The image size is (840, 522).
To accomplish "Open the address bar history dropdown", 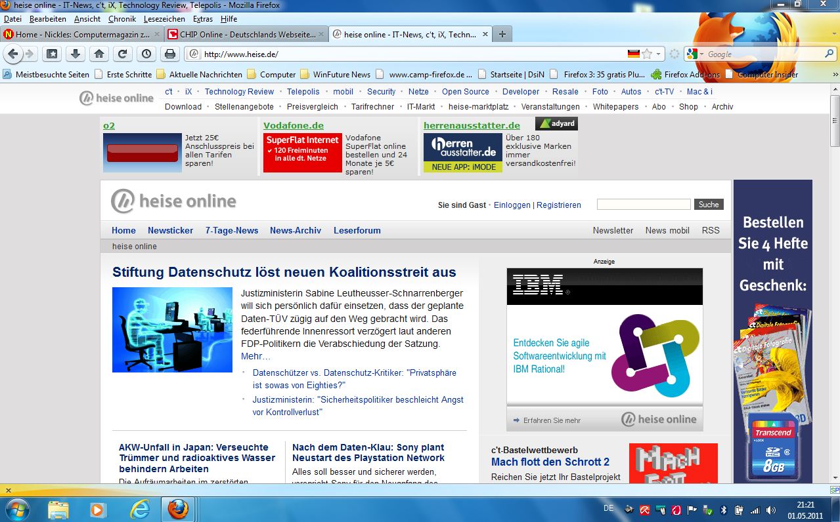I will [659, 54].
